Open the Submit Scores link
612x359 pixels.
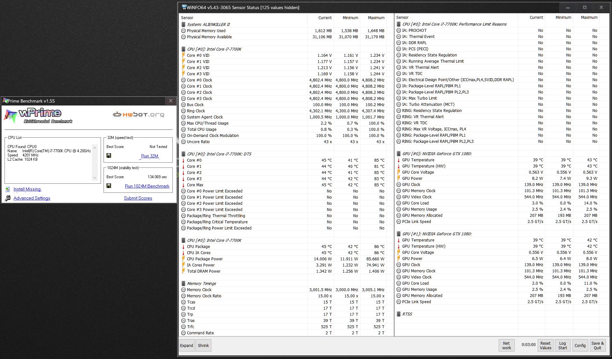(x=138, y=198)
